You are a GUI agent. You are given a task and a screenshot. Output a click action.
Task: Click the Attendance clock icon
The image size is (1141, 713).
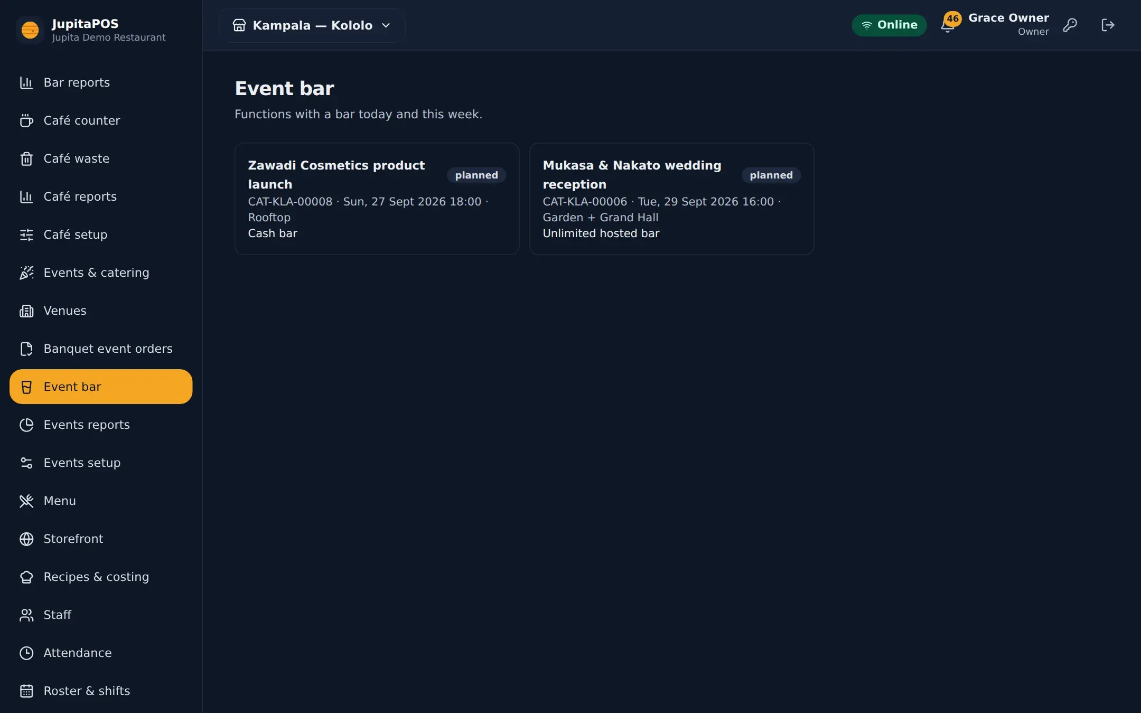[26, 653]
